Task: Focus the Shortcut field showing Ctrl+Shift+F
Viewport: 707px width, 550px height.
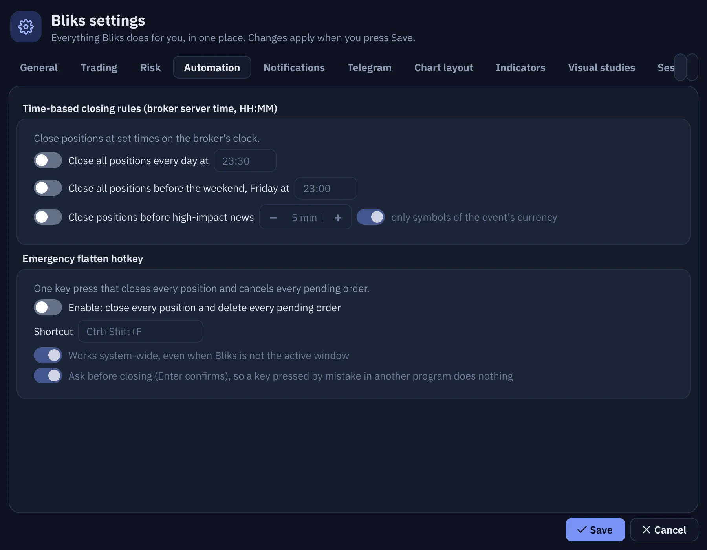Action: click(x=141, y=331)
